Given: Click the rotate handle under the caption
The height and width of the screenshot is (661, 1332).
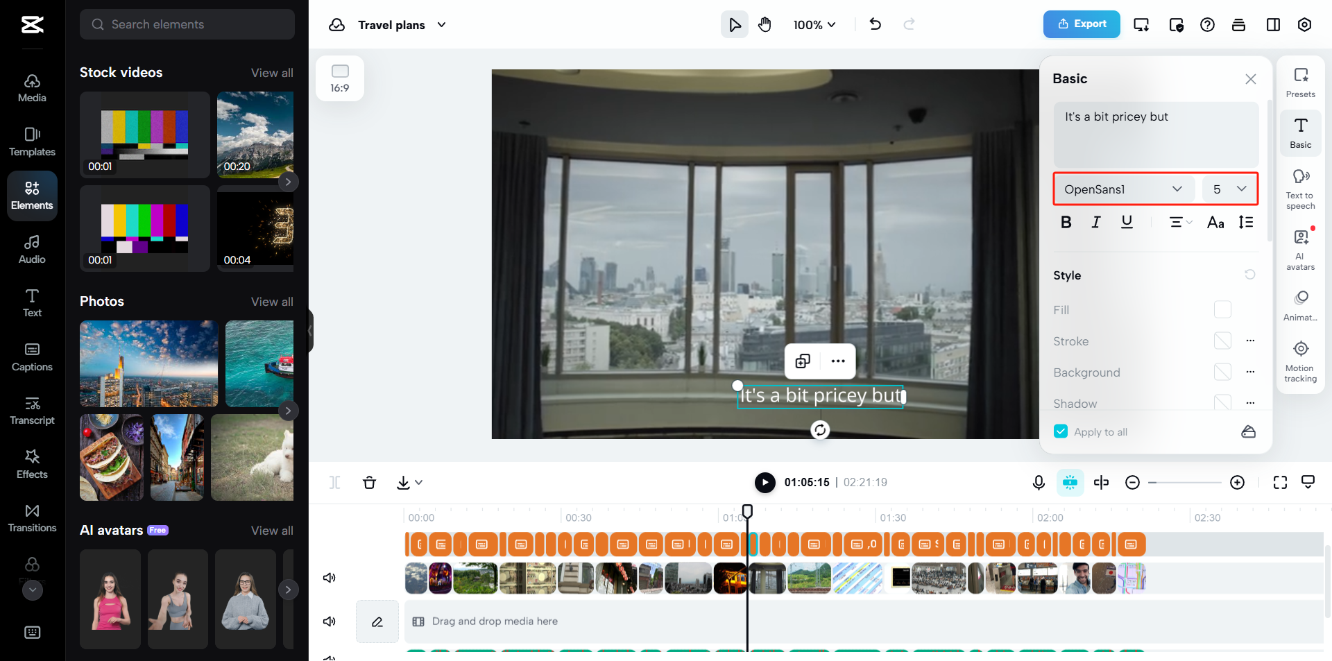Looking at the screenshot, I should click(x=820, y=430).
